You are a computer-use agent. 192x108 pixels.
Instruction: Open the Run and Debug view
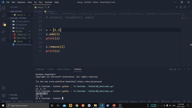tap(4, 31)
